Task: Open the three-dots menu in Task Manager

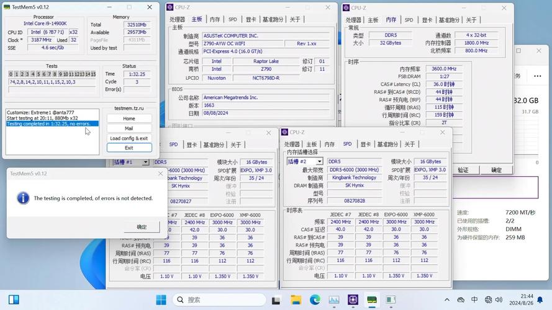Action: click(537, 76)
